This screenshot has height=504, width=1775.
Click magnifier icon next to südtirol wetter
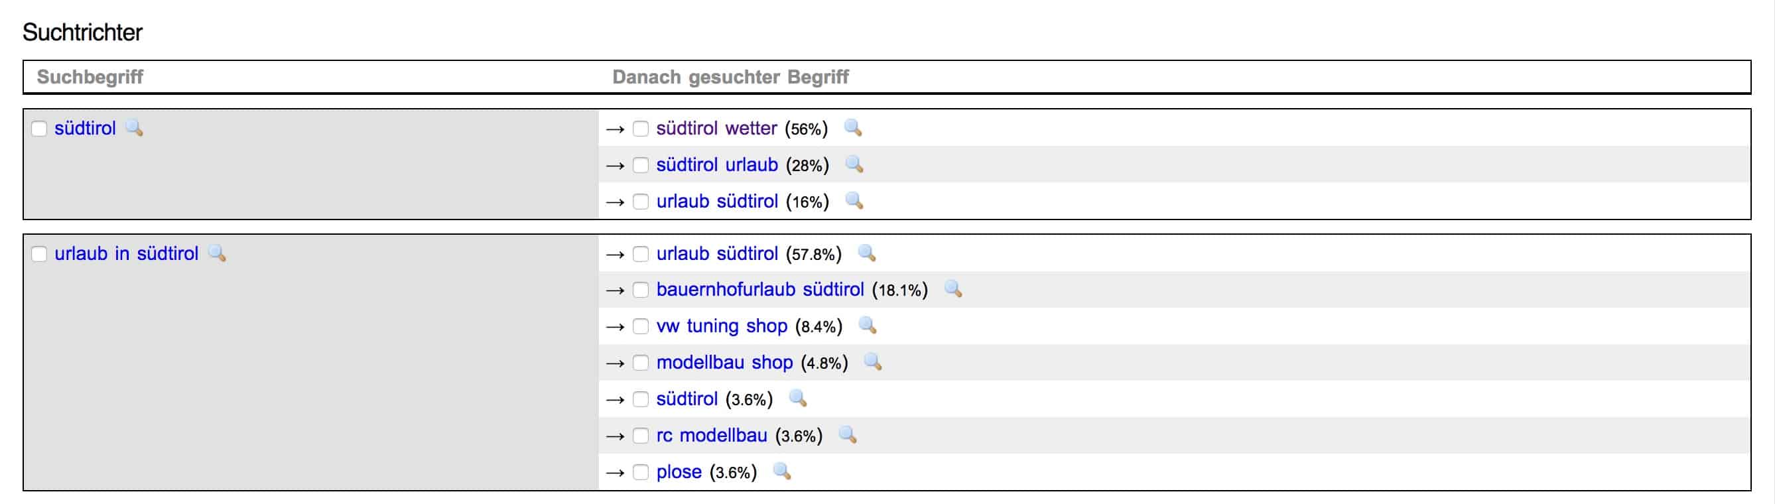click(853, 128)
